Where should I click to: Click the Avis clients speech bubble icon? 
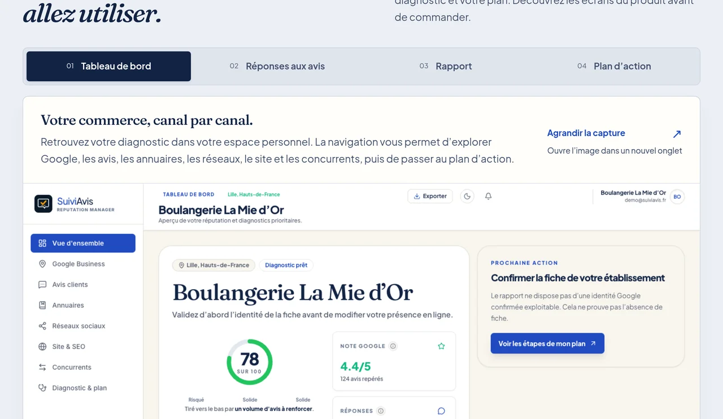pyautogui.click(x=42, y=285)
